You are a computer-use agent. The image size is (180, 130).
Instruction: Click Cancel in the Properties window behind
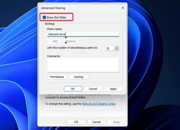[96, 122]
